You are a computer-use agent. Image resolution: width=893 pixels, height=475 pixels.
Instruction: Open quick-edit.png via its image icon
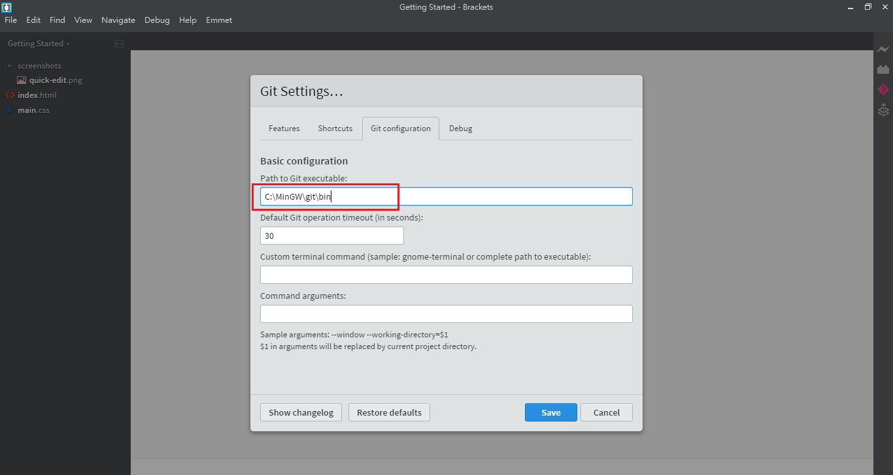pyautogui.click(x=22, y=80)
